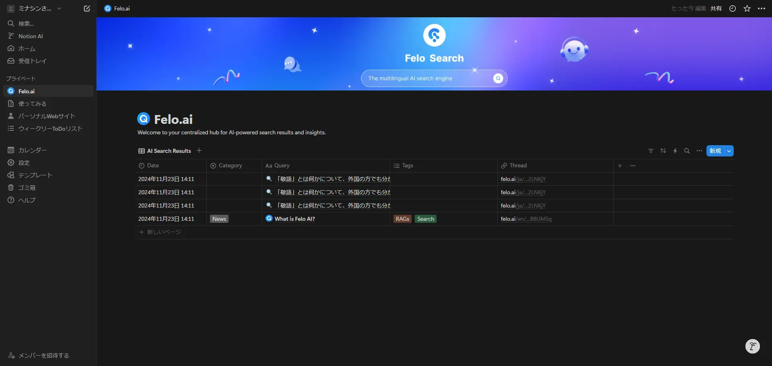The image size is (772, 366).
Task: Open the automations lightning icon
Action: tap(675, 151)
